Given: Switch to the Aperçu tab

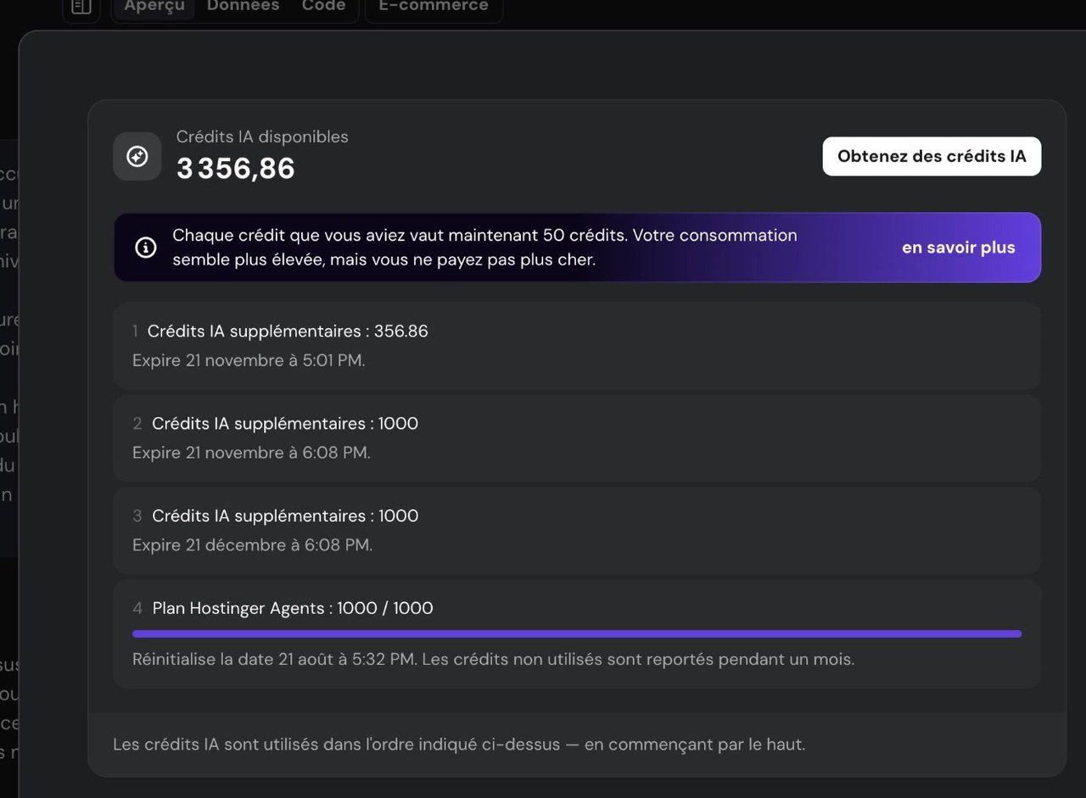Looking at the screenshot, I should [154, 7].
